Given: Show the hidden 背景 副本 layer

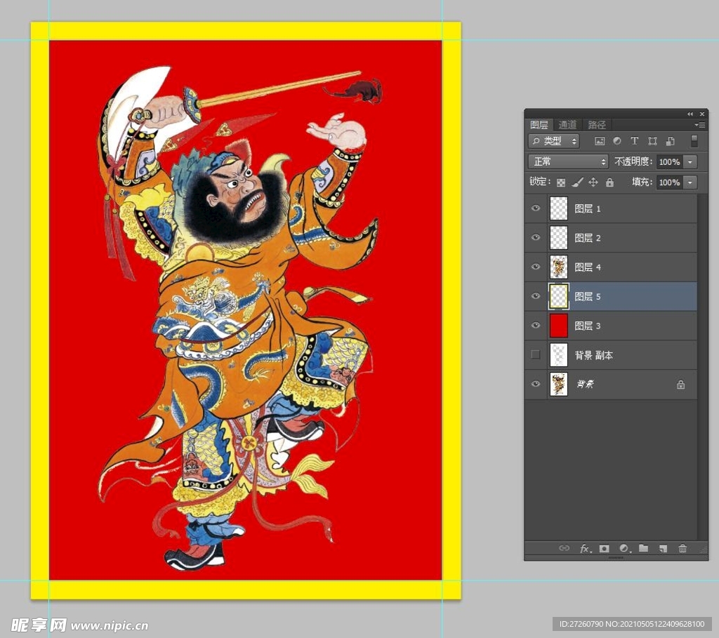Looking at the screenshot, I should (536, 355).
